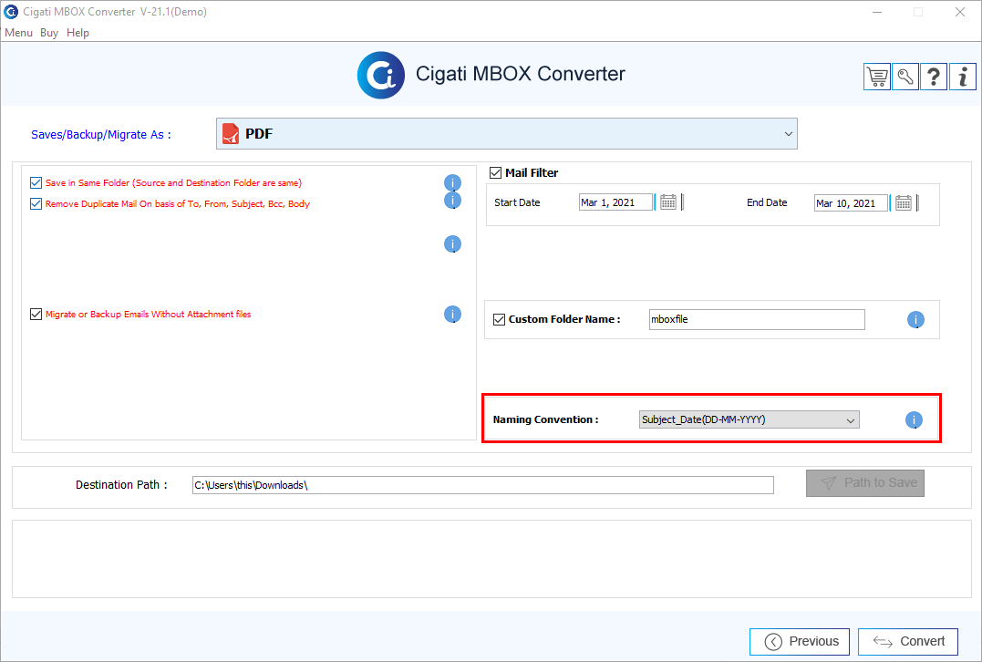Uncheck Custom Folder Name checkbox
This screenshot has width=982, height=662.
point(499,319)
